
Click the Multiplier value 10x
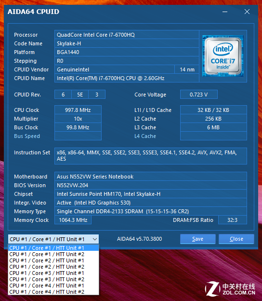(78, 119)
